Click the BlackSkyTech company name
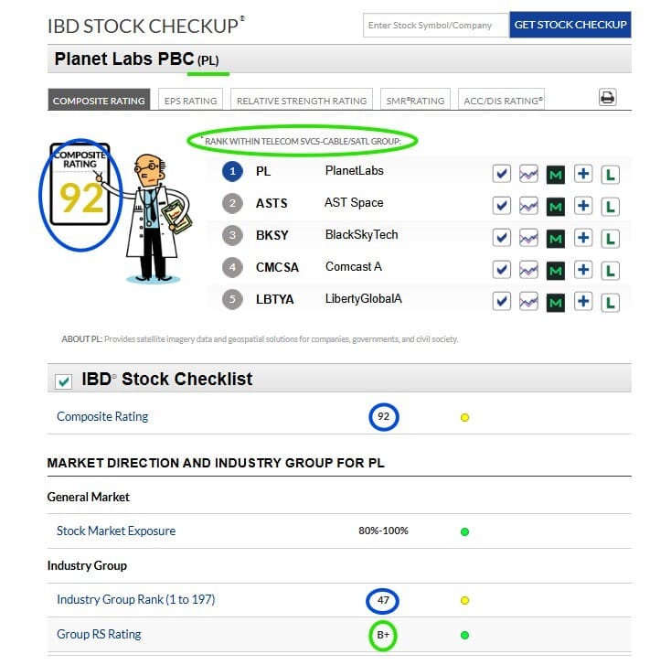 click(362, 235)
